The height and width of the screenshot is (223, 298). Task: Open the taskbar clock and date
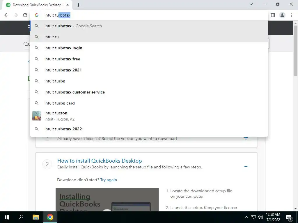pyautogui.click(x=273, y=217)
